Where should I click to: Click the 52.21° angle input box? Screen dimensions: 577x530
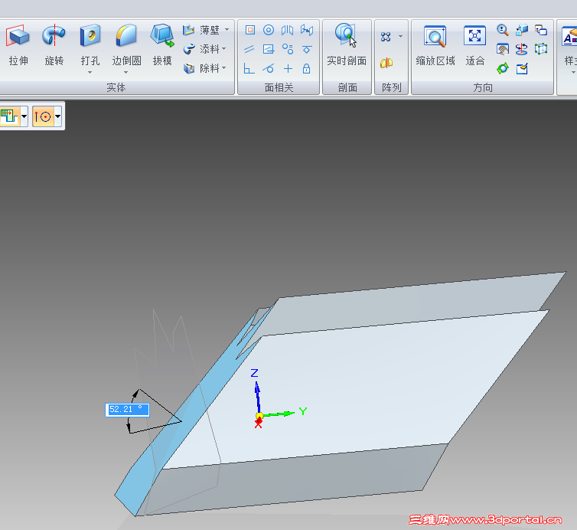point(127,410)
